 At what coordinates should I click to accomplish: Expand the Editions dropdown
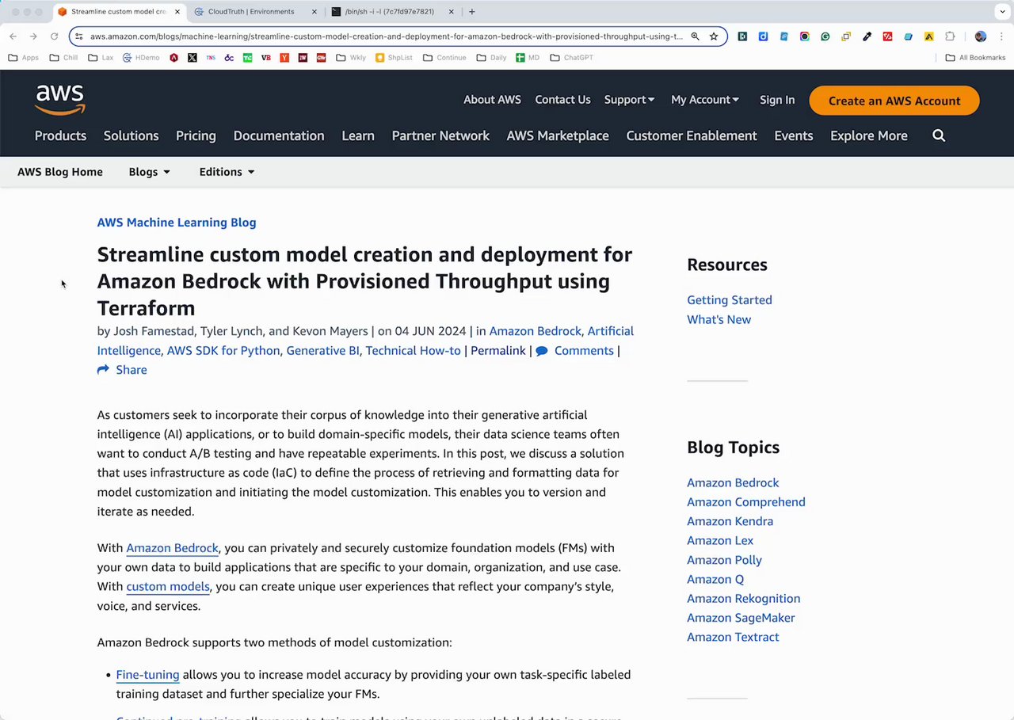pyautogui.click(x=227, y=172)
